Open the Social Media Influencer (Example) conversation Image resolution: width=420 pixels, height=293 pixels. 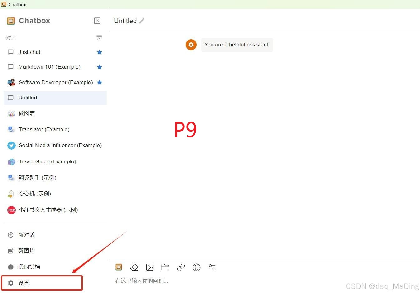(x=55, y=145)
